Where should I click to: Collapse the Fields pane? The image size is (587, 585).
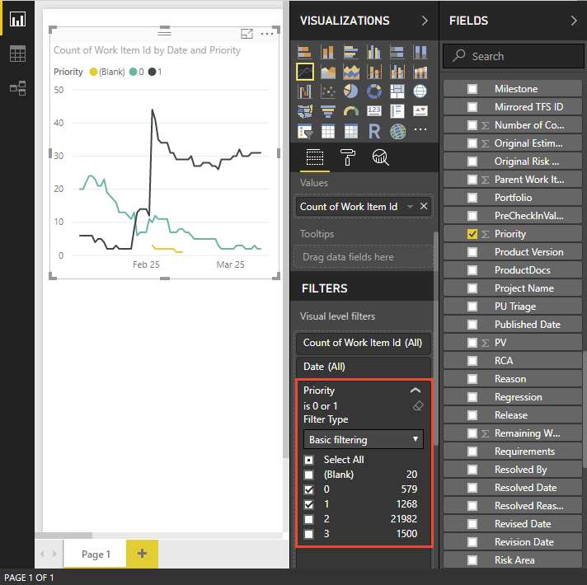tap(574, 21)
